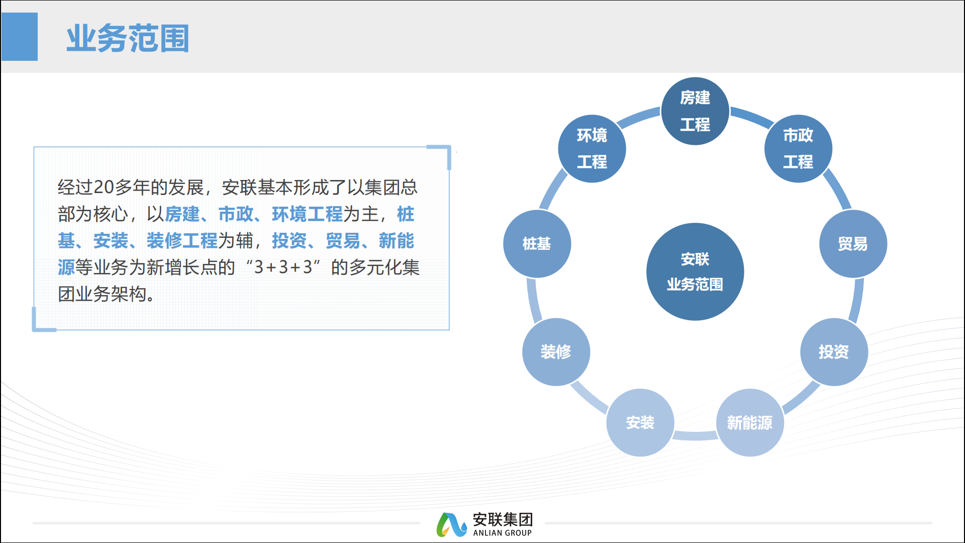
Task: Click the highlighted 房建、市政、环境工程 text
Action: 254,214
